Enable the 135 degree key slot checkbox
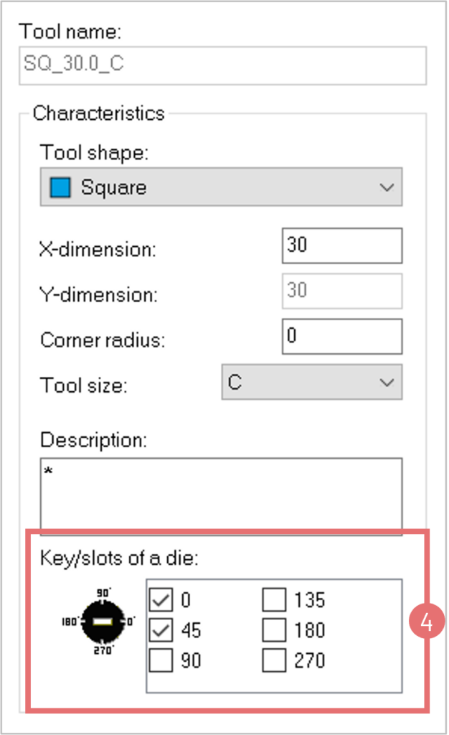This screenshot has width=449, height=735. tap(274, 599)
